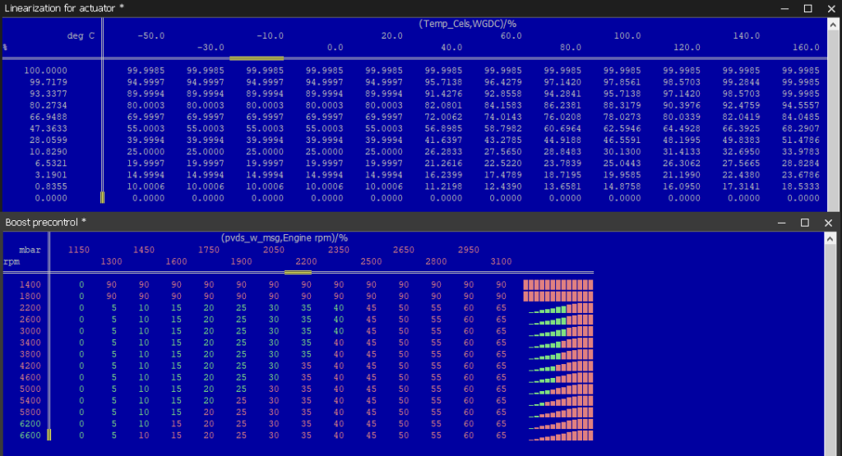This screenshot has height=456, width=842.
Task: Click the bar graph for 6600 row
Action: [x=561, y=435]
